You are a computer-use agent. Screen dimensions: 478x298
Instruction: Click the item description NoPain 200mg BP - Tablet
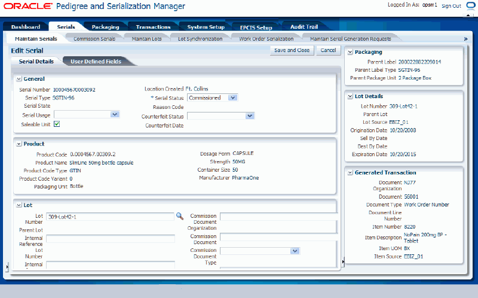coord(425,238)
